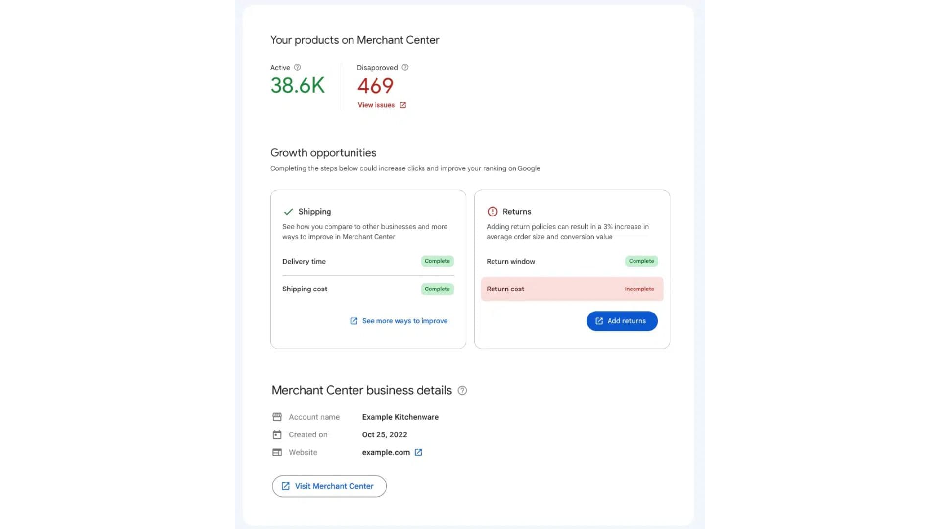
Task: Click external link icon next to View issues
Action: click(x=403, y=105)
